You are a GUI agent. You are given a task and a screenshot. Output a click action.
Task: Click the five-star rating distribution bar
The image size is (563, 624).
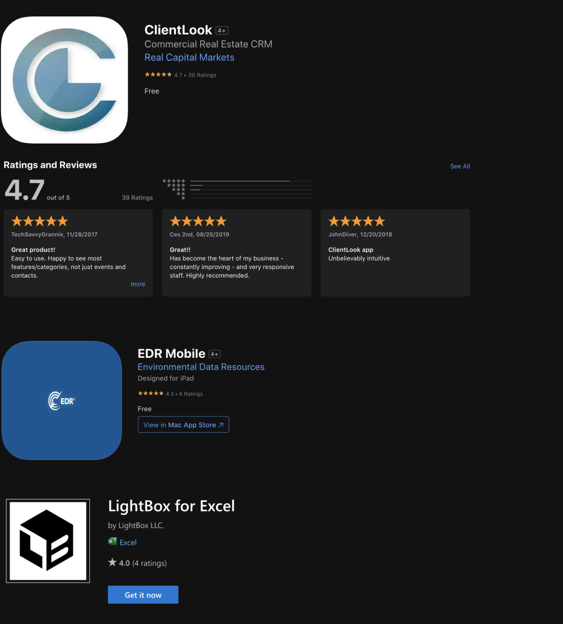click(x=250, y=181)
